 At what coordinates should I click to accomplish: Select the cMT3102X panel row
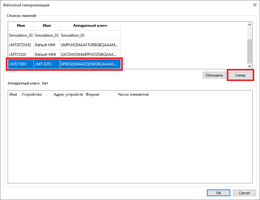(20, 54)
